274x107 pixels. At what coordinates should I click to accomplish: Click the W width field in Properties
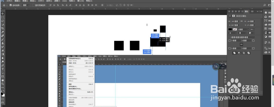coord(235,21)
